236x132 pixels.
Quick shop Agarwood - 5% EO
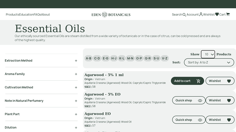(x=189, y=100)
